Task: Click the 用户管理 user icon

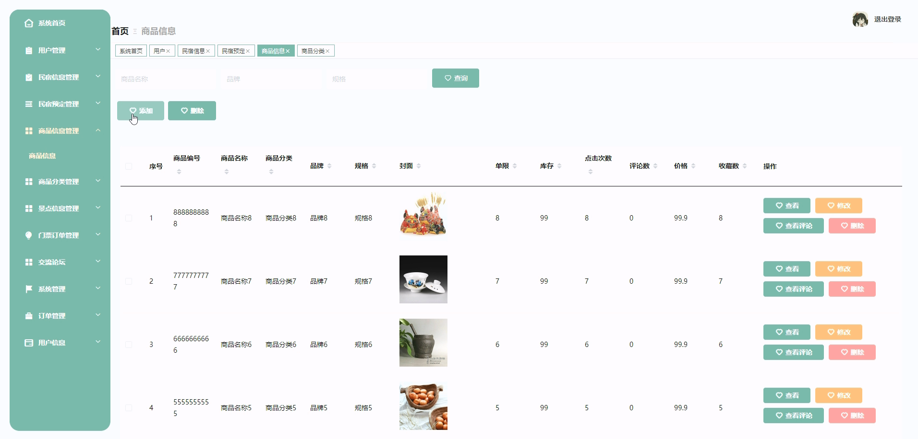Action: click(28, 50)
